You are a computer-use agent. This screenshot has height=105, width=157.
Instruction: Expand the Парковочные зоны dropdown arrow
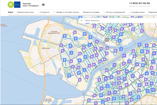coord(38,12)
